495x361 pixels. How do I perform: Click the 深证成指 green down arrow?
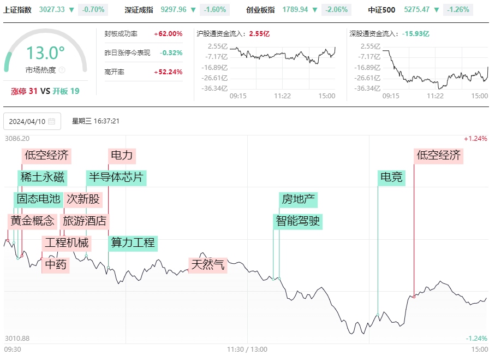pyautogui.click(x=193, y=10)
